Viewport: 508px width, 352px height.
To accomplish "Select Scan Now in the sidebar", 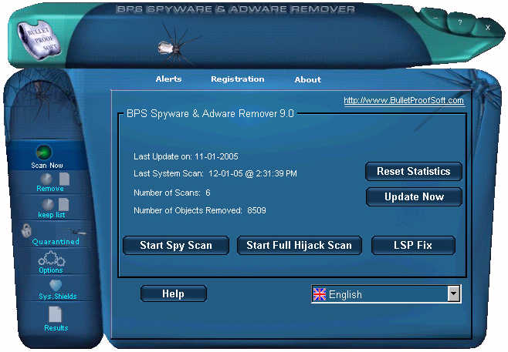I will coord(47,165).
